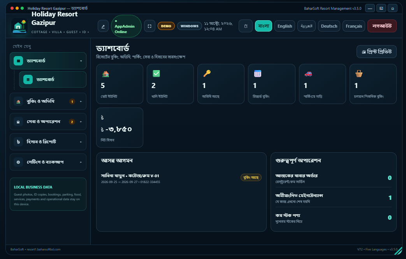The height and width of the screenshot is (259, 406).
Task: Open the বুকিং ও অতিথি menu label
Action: click(40, 101)
